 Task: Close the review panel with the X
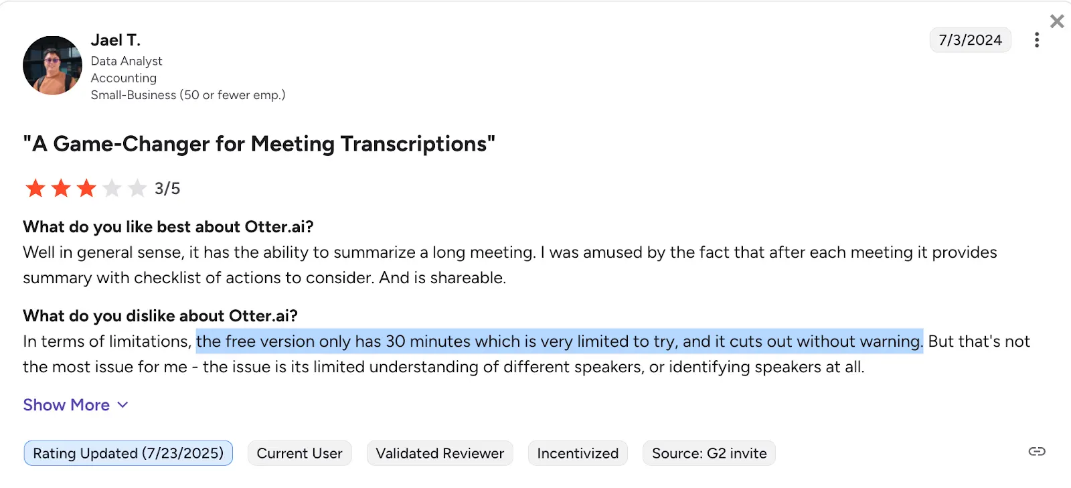coord(1057,21)
